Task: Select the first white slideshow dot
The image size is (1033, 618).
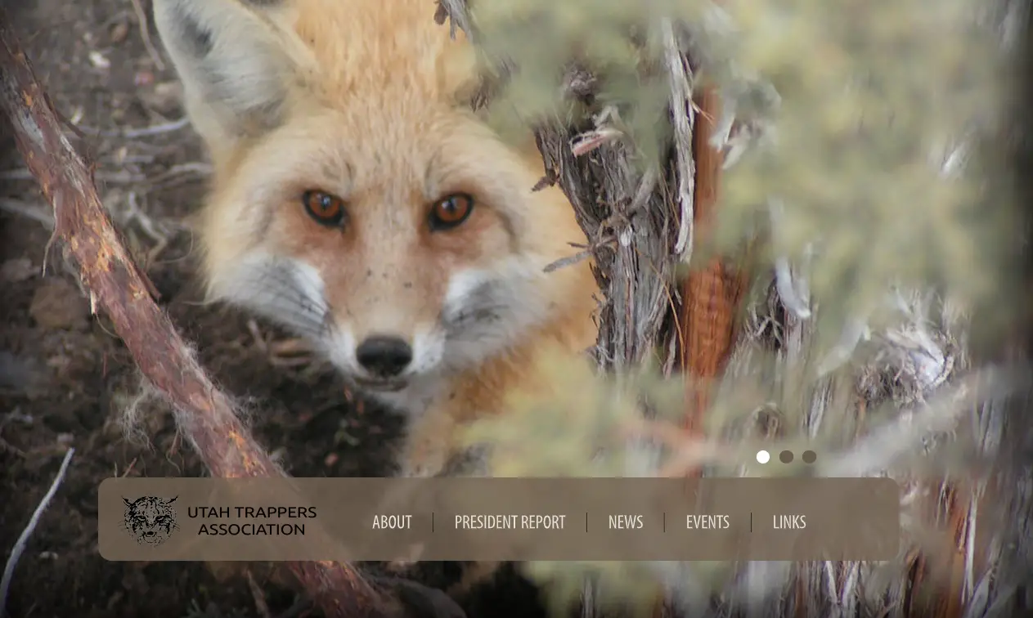Action: coord(762,457)
